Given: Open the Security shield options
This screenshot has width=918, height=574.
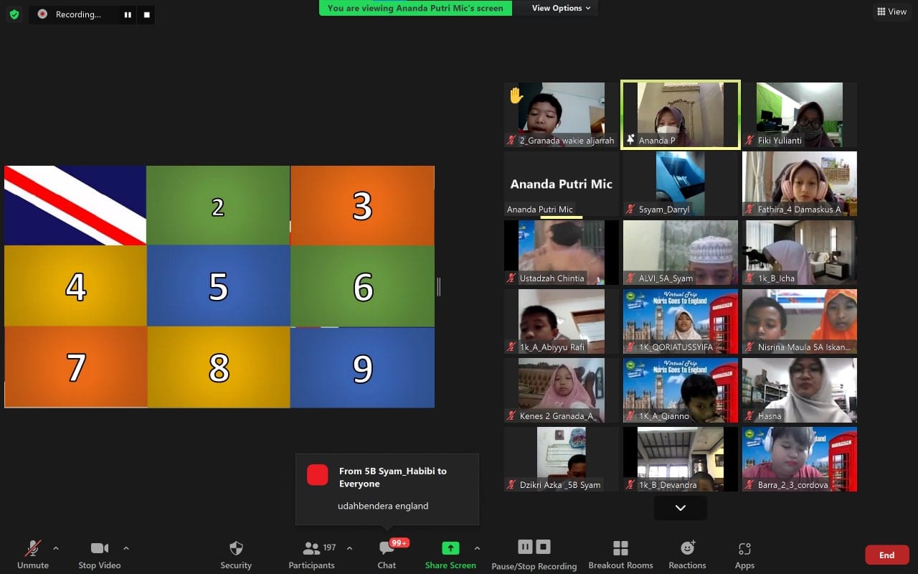Looking at the screenshot, I should tap(236, 554).
